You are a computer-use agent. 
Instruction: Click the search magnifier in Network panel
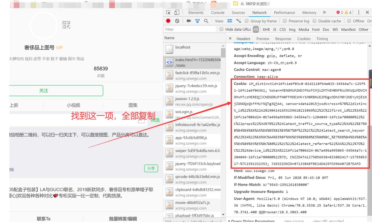(206, 21)
